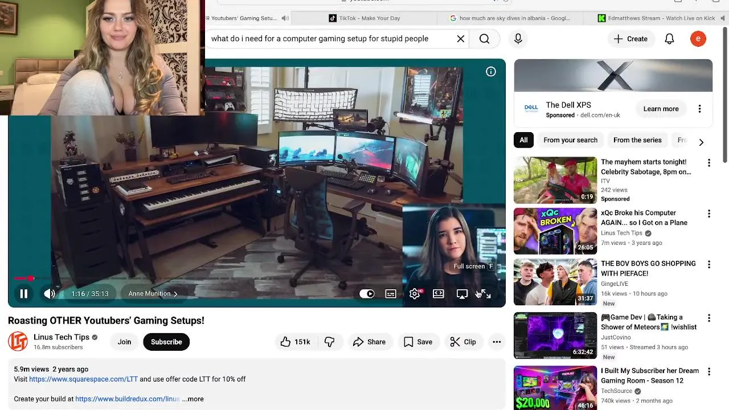Open Celebrity Sabotage video thumbnail
Image resolution: width=729 pixels, height=410 pixels.
pyautogui.click(x=555, y=180)
